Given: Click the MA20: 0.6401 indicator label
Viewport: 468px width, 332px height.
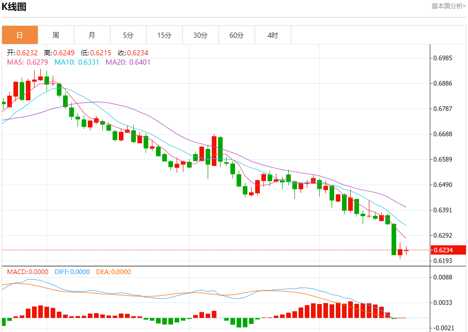Looking at the screenshot, I should [x=128, y=62].
